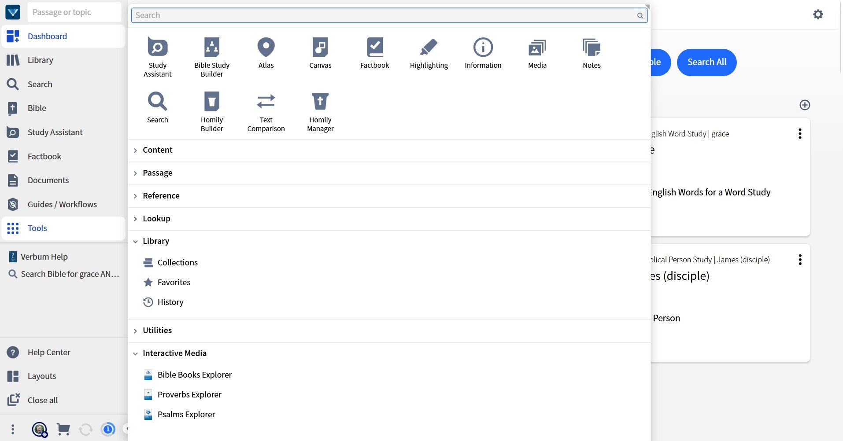Go to Dashboard in sidebar
843x441 pixels.
coord(63,36)
